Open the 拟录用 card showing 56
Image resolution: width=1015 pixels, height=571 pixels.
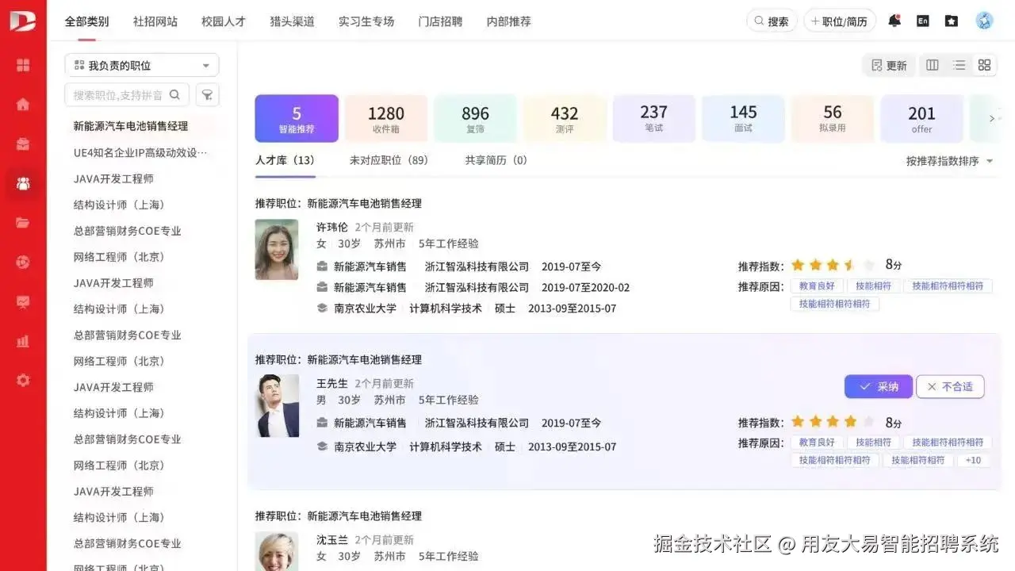pos(833,119)
